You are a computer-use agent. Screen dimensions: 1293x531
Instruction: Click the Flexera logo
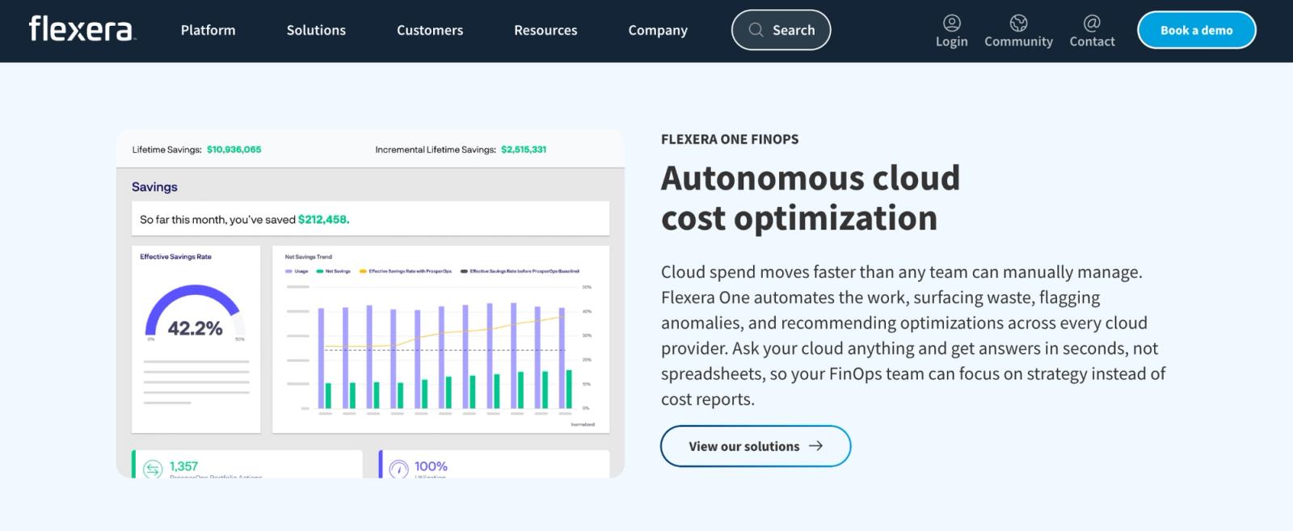tap(82, 30)
